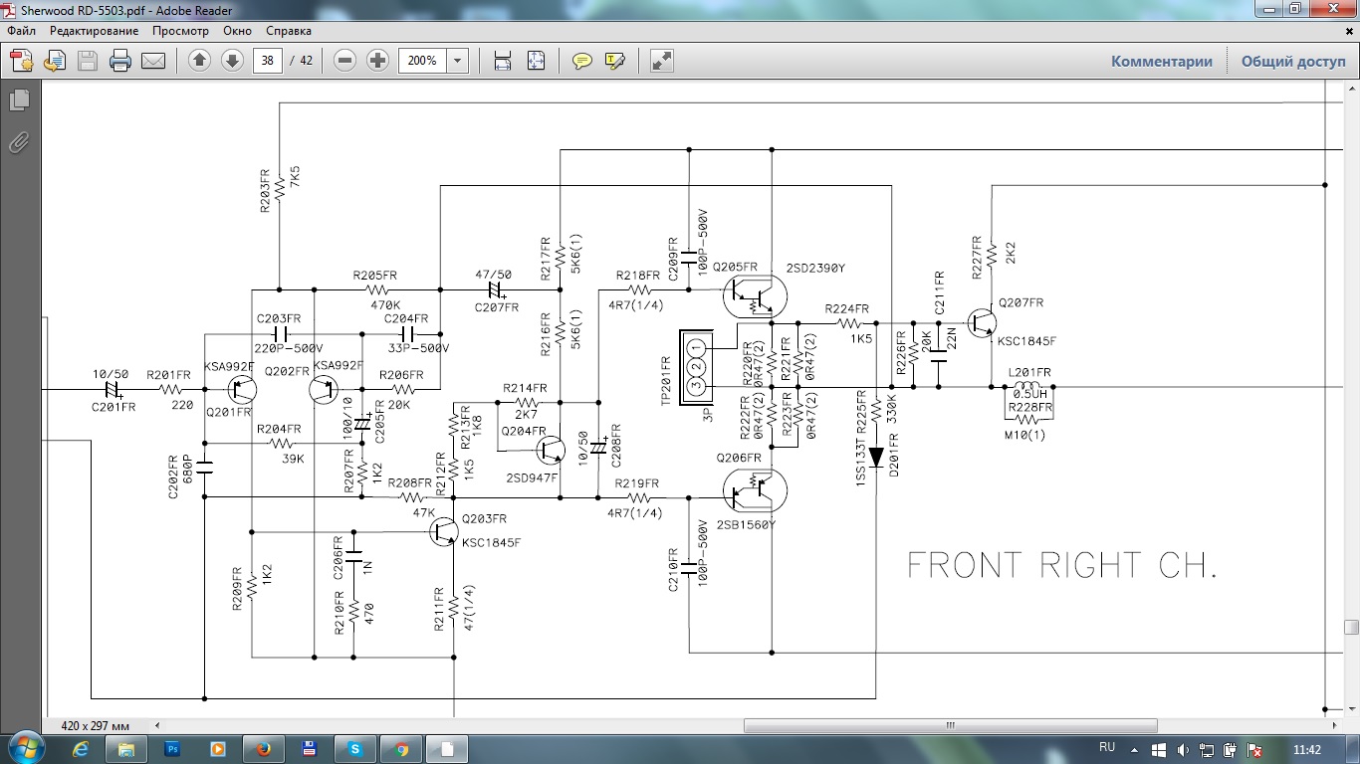Click inductor label L201FR
Image resolution: width=1360 pixels, height=764 pixels.
tap(1030, 372)
